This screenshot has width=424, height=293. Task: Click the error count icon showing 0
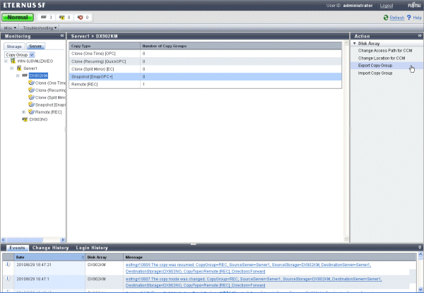pyautogui.click(x=80, y=17)
